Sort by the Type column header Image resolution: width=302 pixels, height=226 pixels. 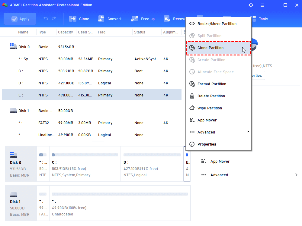pos(42,32)
